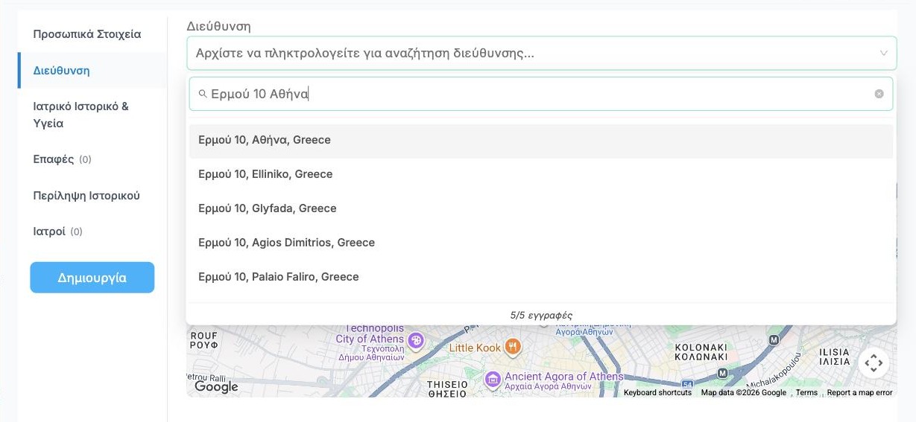Click the 5/5 εγγραφές count footer
Screen dimensions: 916x422
point(541,315)
